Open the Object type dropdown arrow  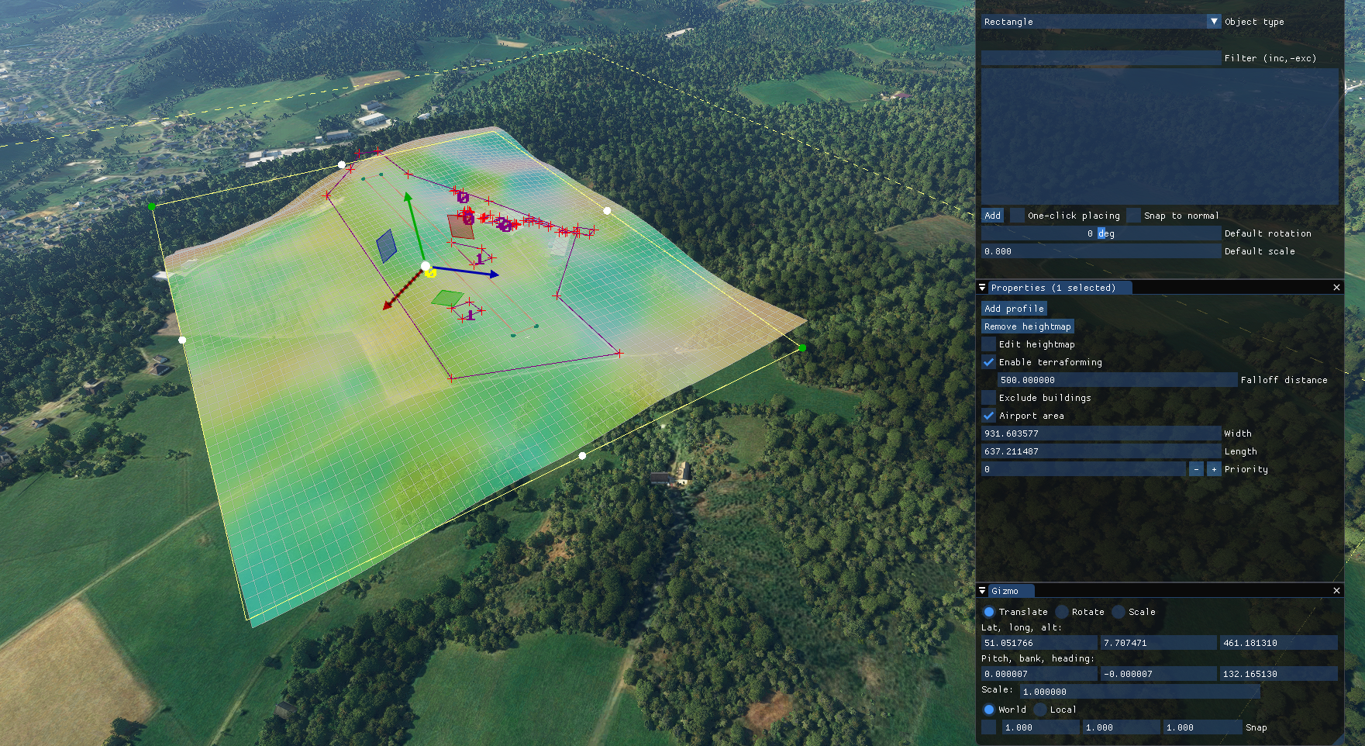pyautogui.click(x=1214, y=22)
